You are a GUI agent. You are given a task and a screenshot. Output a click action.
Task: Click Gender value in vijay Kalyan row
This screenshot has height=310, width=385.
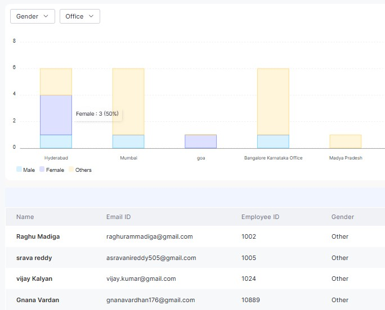point(340,279)
